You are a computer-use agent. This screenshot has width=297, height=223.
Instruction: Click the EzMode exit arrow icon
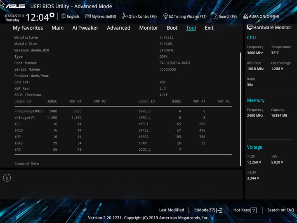point(219,210)
